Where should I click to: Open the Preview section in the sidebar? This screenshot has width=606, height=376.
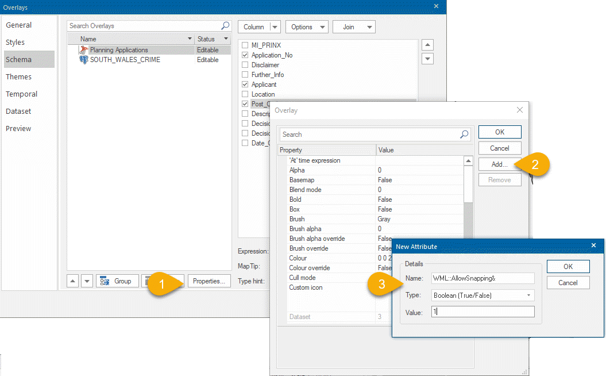[17, 128]
